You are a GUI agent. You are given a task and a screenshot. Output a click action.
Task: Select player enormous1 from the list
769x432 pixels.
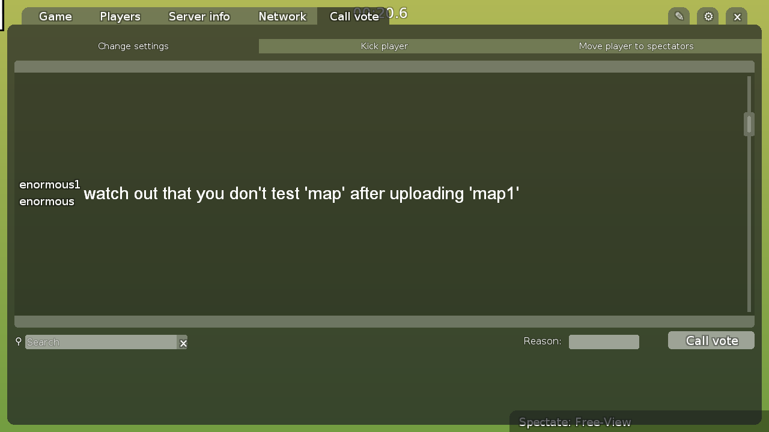(x=49, y=184)
